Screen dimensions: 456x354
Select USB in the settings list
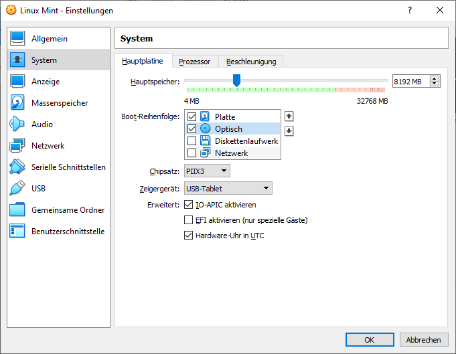click(58, 188)
